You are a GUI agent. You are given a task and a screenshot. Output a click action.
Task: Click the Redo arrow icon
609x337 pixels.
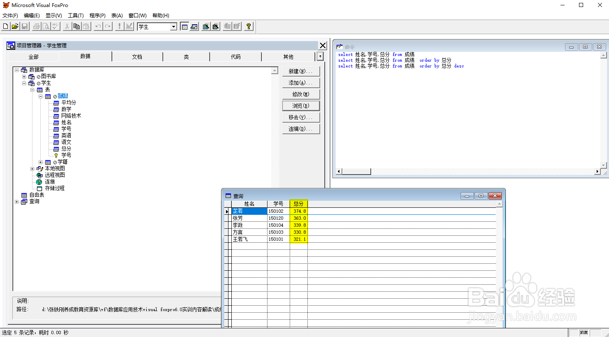[108, 26]
